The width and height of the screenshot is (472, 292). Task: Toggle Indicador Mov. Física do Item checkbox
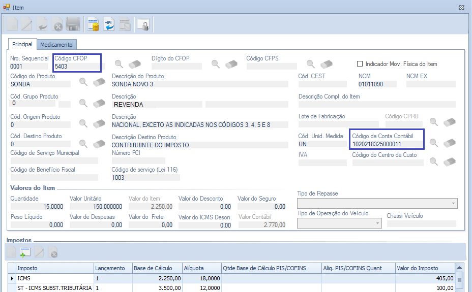(x=360, y=63)
